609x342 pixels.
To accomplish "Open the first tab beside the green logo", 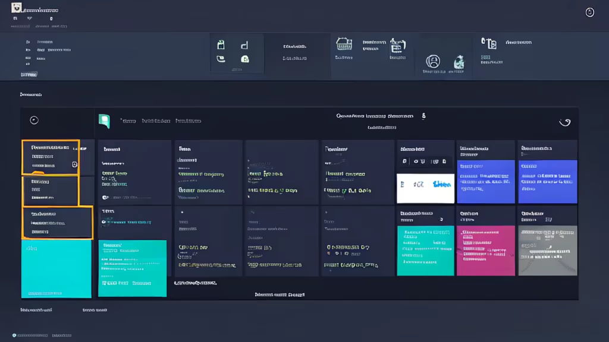I will pyautogui.click(x=128, y=121).
